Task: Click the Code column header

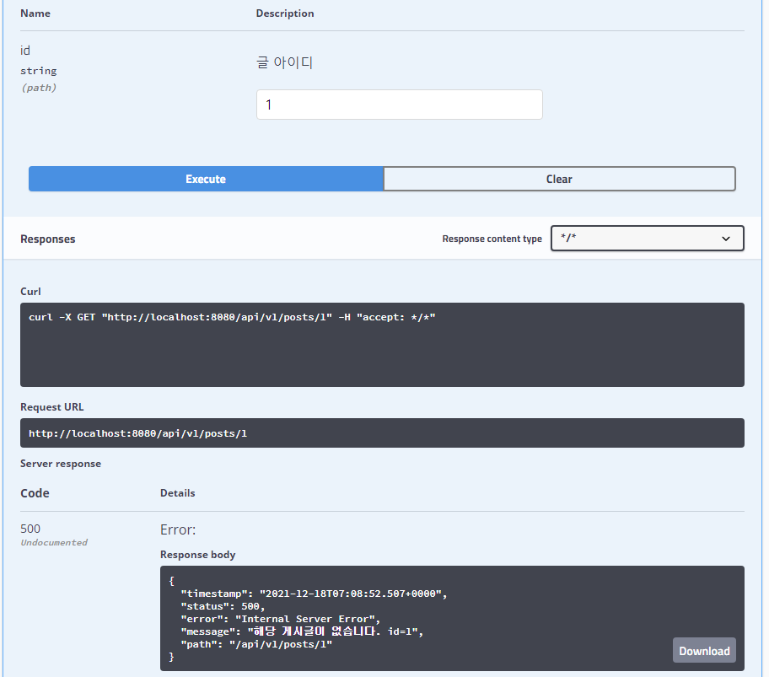Action: pyautogui.click(x=35, y=492)
